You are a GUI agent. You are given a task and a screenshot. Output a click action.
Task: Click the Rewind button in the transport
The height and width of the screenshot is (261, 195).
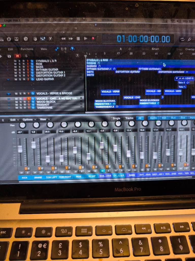[x=63, y=39]
